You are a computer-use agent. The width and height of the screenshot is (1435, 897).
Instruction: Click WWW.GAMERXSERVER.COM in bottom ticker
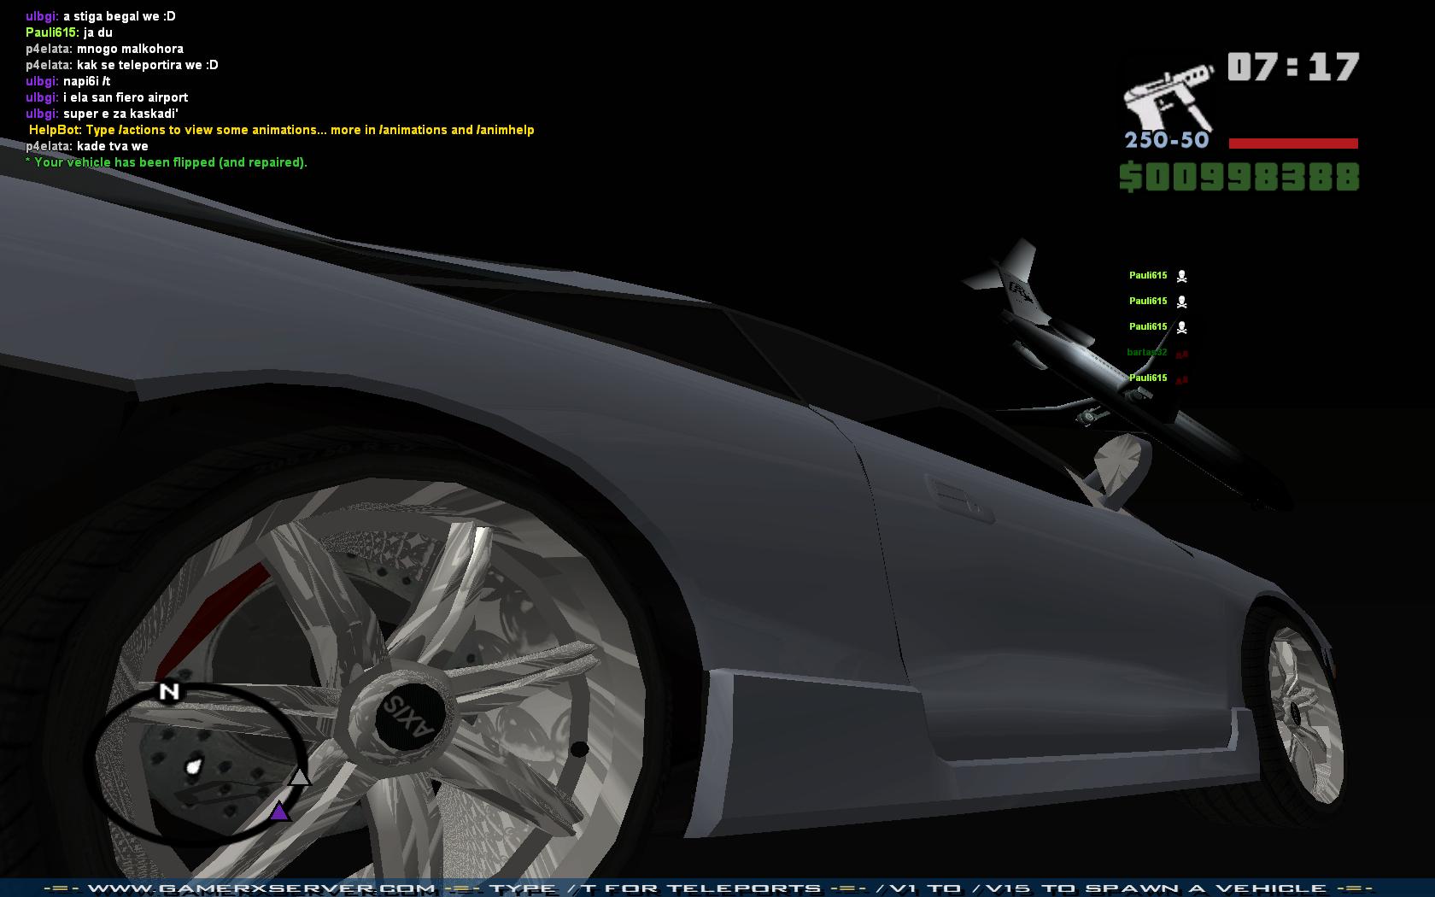tap(261, 888)
